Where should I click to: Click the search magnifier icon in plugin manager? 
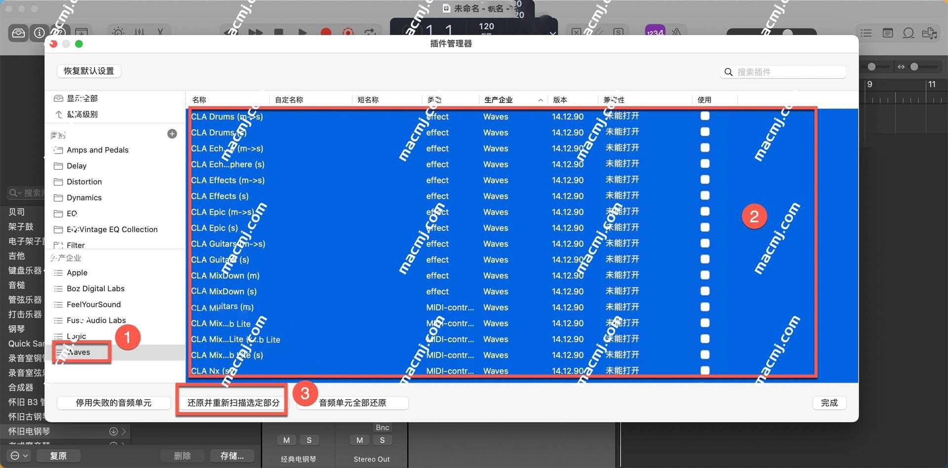click(x=728, y=72)
